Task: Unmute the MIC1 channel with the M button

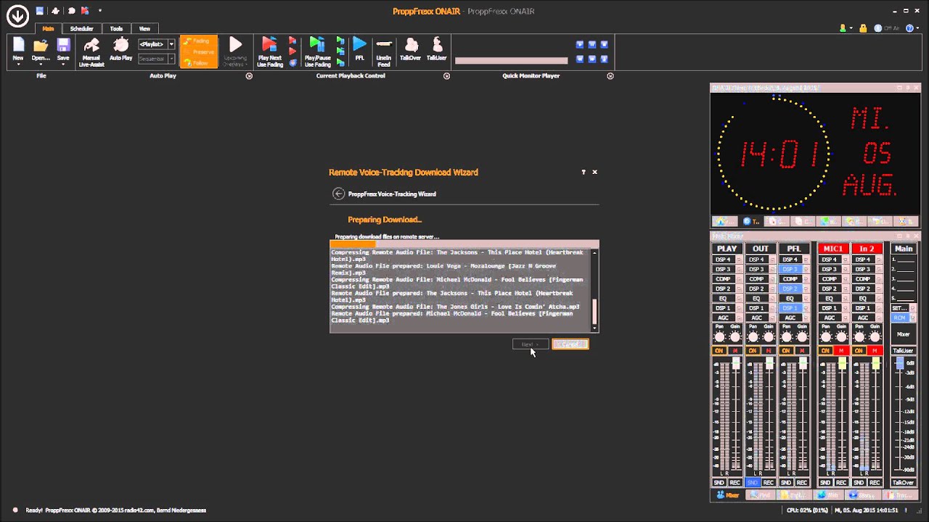Action: click(x=840, y=351)
